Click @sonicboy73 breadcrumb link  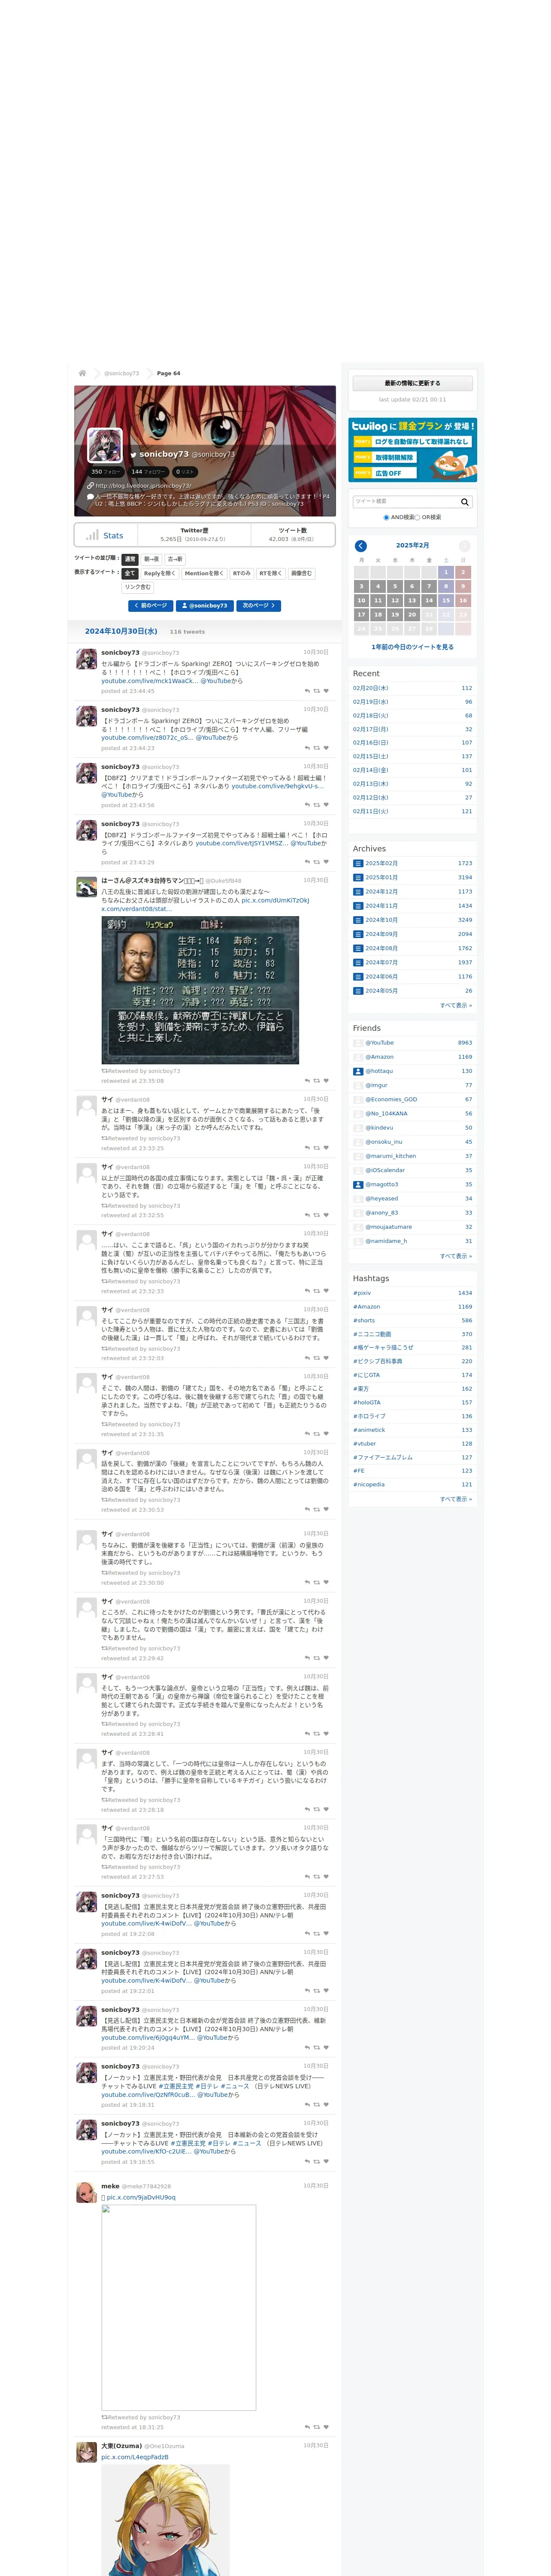pos(122,373)
